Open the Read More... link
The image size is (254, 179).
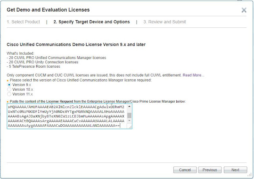tap(193, 75)
